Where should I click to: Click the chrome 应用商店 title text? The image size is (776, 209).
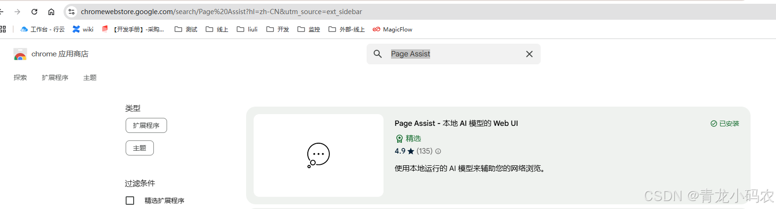[60, 54]
